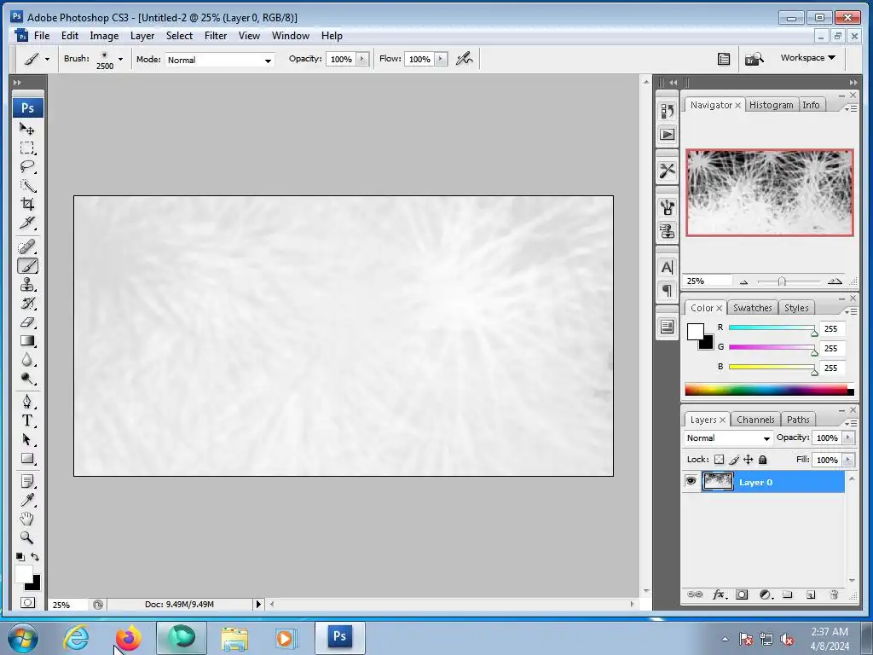Image resolution: width=873 pixels, height=655 pixels.
Task: Select the Slice tool
Action: pyautogui.click(x=27, y=223)
